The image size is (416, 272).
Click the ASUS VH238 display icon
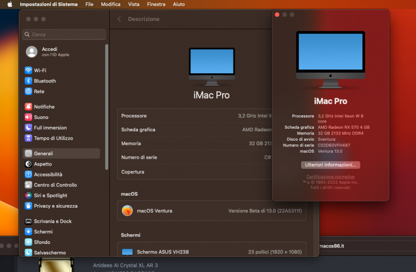click(127, 252)
